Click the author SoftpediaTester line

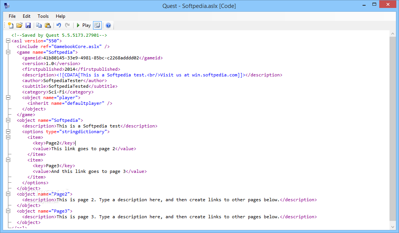coord(65,81)
